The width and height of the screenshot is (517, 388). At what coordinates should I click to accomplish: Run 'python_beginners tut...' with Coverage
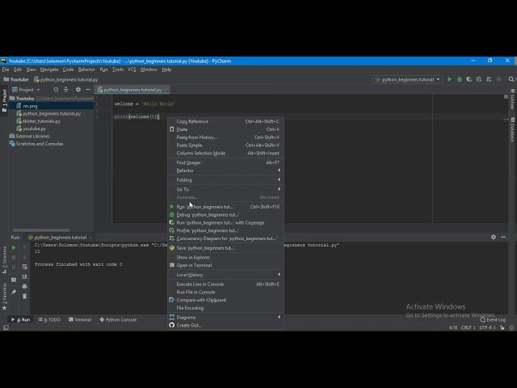click(226, 223)
